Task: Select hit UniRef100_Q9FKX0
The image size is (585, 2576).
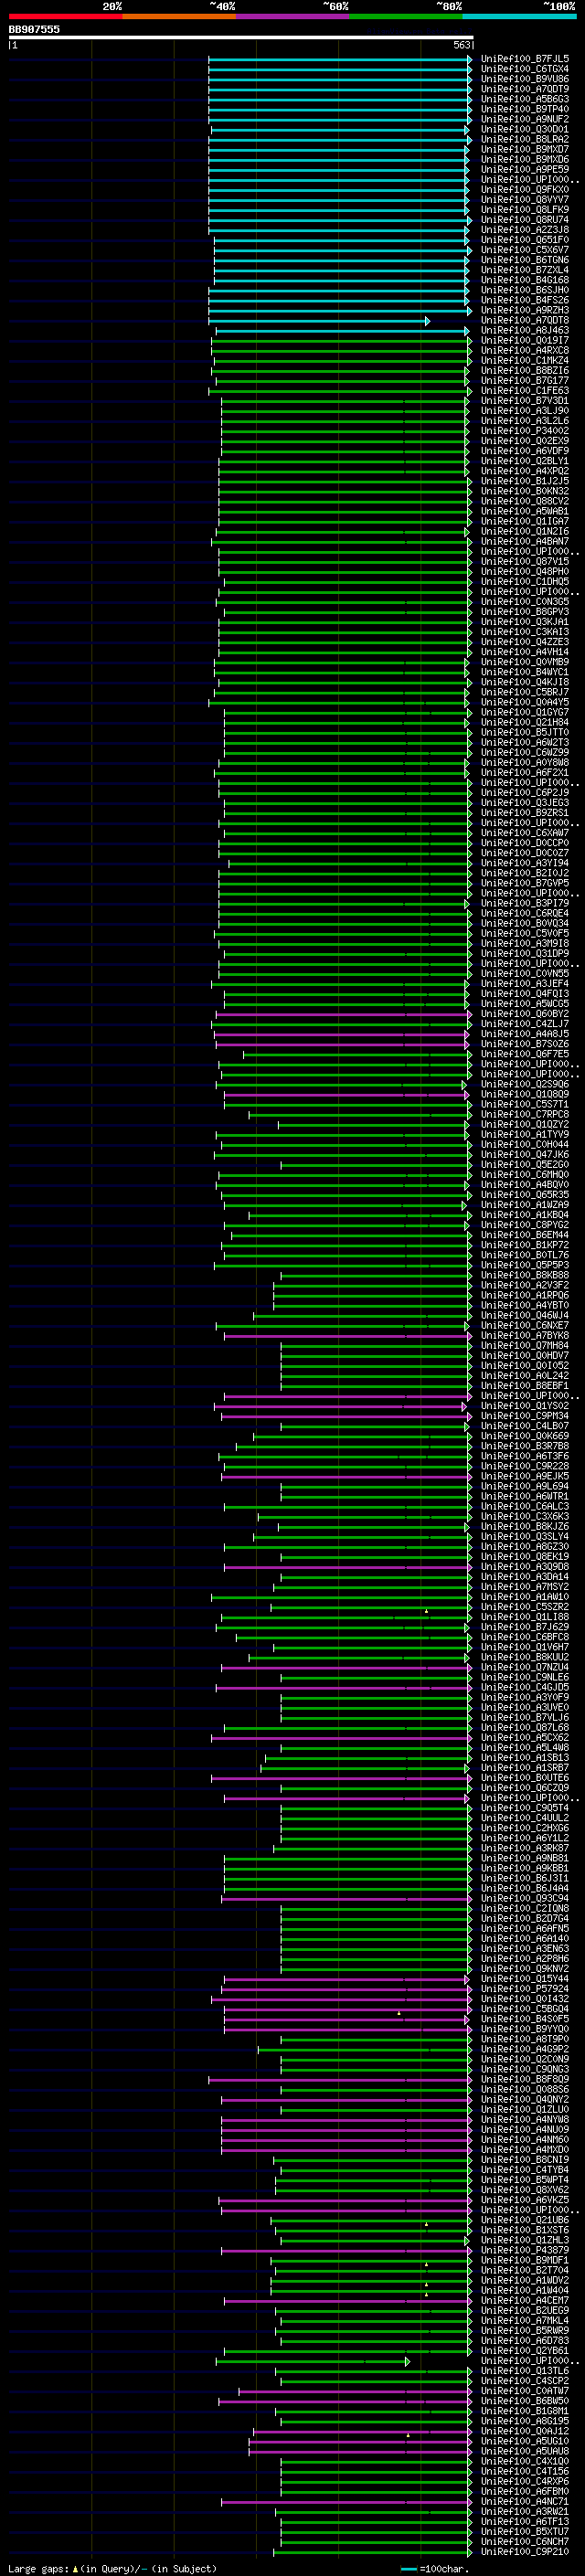Action: click(525, 190)
